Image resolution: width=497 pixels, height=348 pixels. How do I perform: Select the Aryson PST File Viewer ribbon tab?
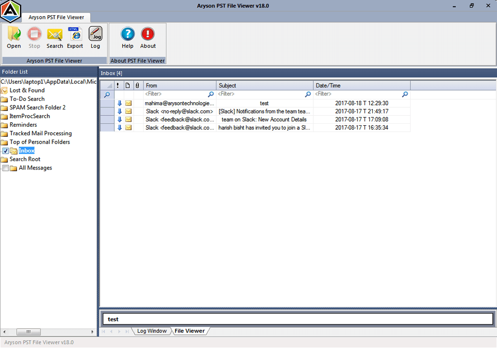pyautogui.click(x=56, y=17)
